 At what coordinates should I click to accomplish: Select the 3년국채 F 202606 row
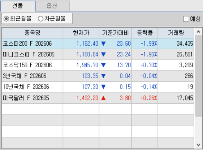pos(98,76)
